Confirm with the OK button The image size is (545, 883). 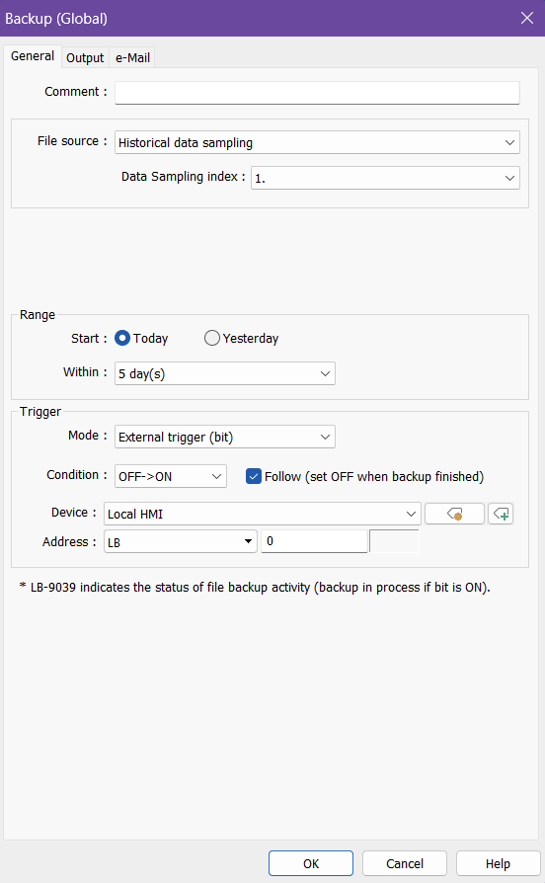coord(311,863)
